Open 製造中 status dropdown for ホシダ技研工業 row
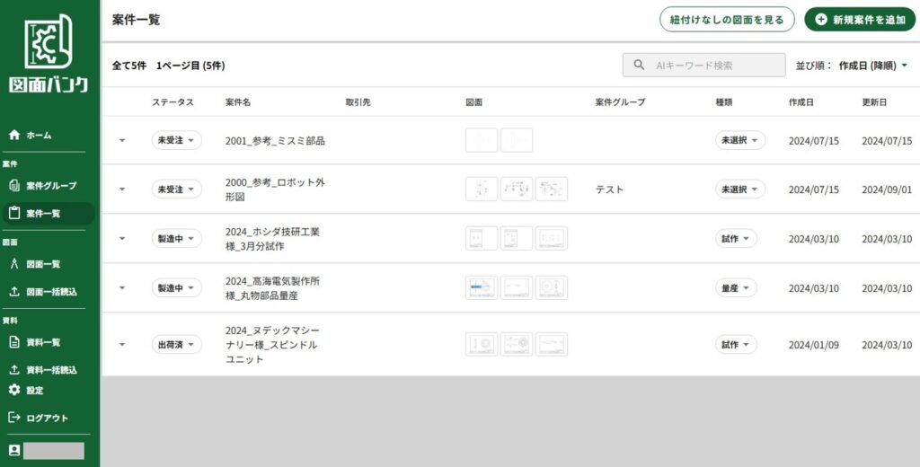920x467 pixels. click(176, 239)
